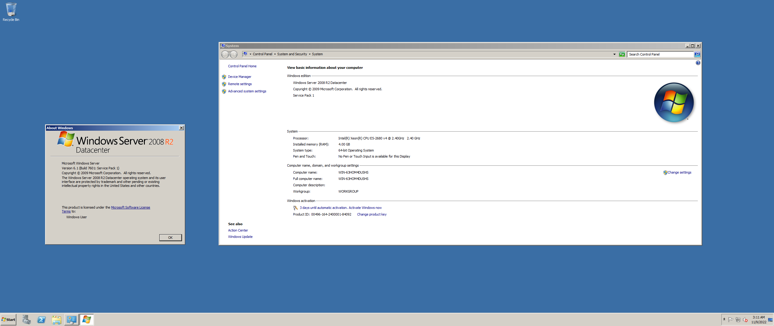This screenshot has width=774, height=326.
Task: Open Windows Explorer from the taskbar
Action: [57, 320]
